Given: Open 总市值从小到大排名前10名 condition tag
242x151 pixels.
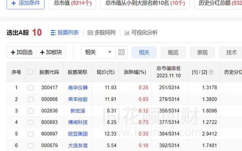Looking at the screenshot, I should (x=145, y=3).
